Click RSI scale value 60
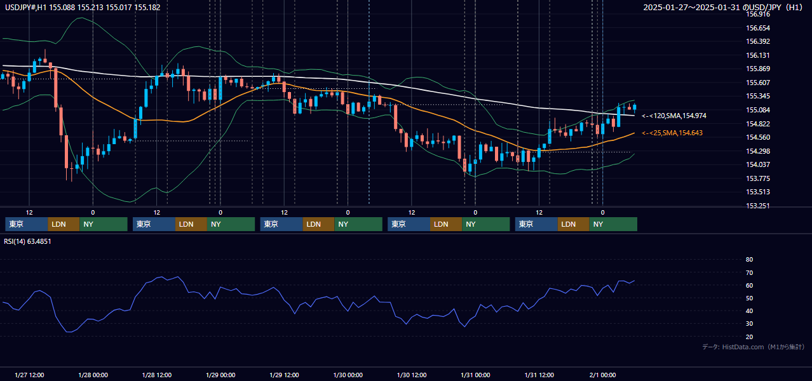This screenshot has height=381, width=812. 749,285
